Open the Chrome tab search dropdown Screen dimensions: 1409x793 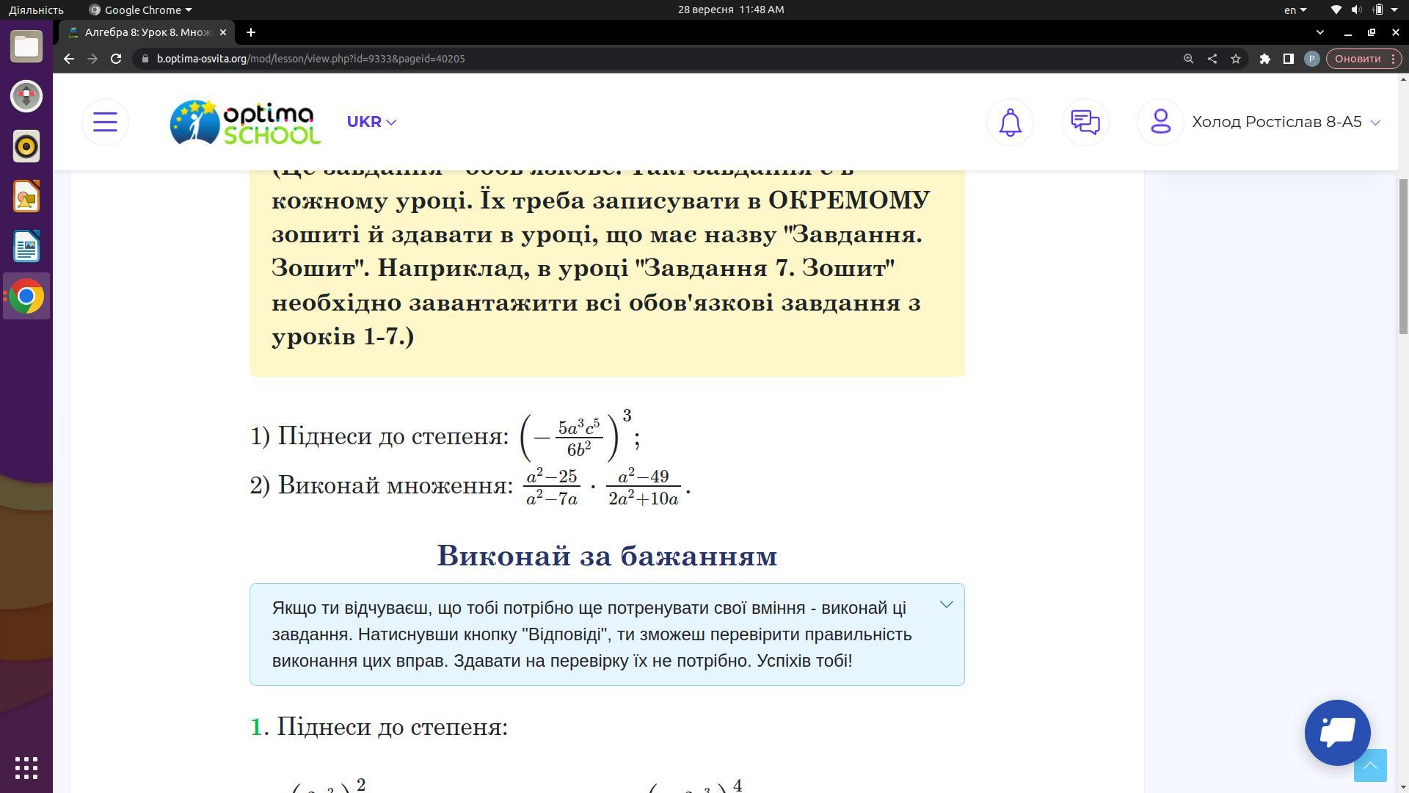tap(1320, 32)
